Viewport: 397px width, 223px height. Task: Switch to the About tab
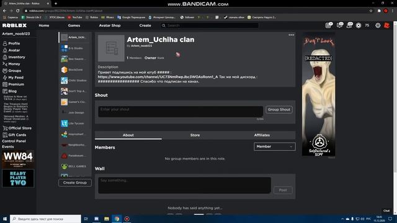tap(128, 135)
